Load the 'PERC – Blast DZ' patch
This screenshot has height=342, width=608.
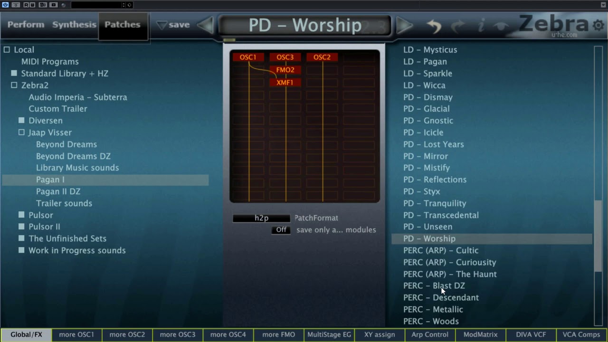tap(434, 285)
